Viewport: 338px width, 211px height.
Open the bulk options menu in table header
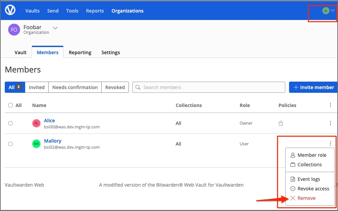coord(330,105)
